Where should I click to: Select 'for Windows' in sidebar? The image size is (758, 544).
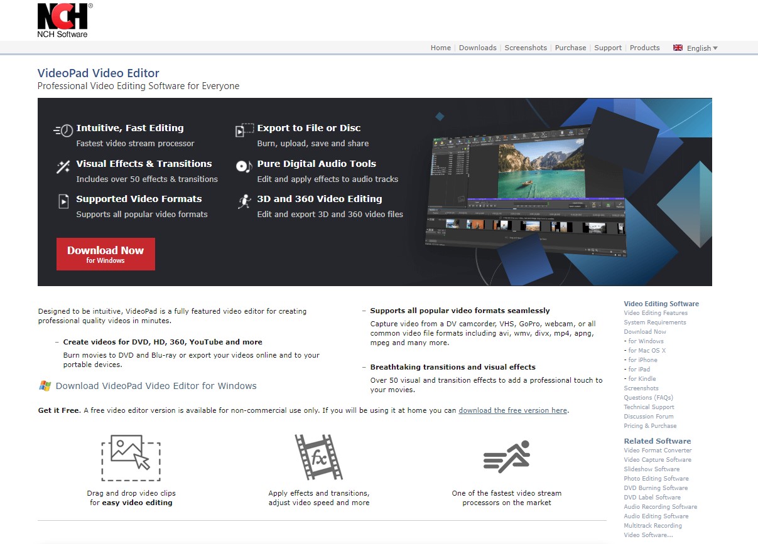(x=646, y=341)
